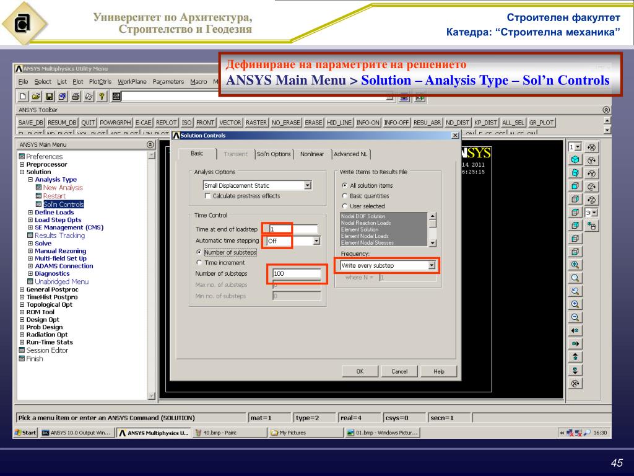Select Basic quantities radio button
634x476 pixels.
pos(344,196)
